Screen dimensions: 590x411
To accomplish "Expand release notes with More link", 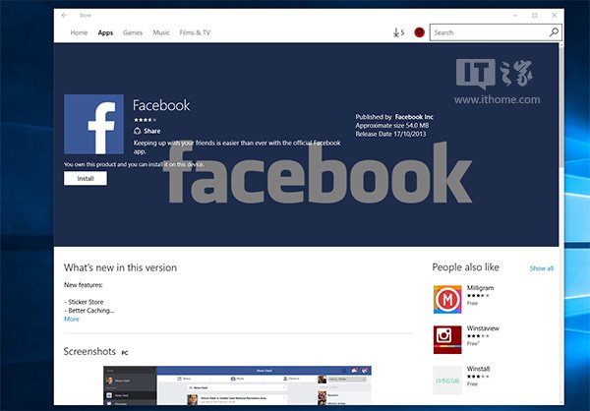I will click(72, 319).
